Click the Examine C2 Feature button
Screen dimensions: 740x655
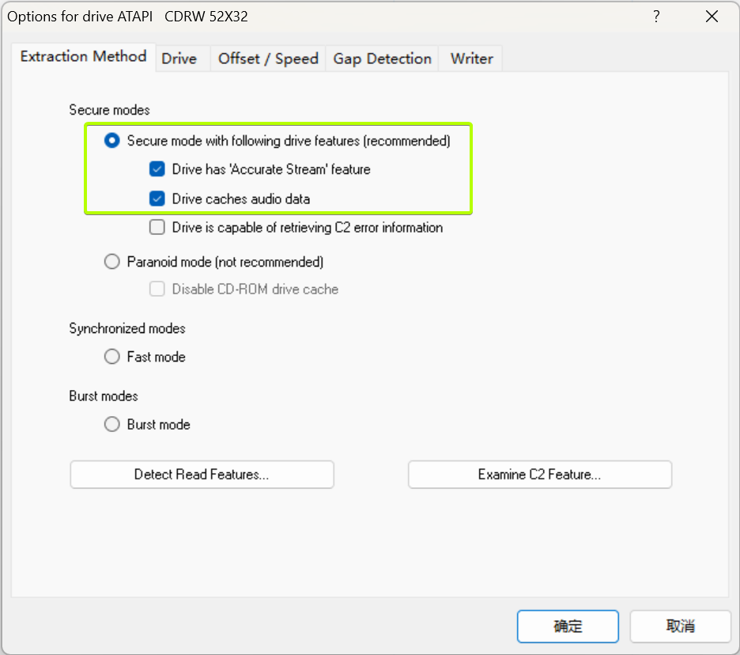pyautogui.click(x=539, y=475)
